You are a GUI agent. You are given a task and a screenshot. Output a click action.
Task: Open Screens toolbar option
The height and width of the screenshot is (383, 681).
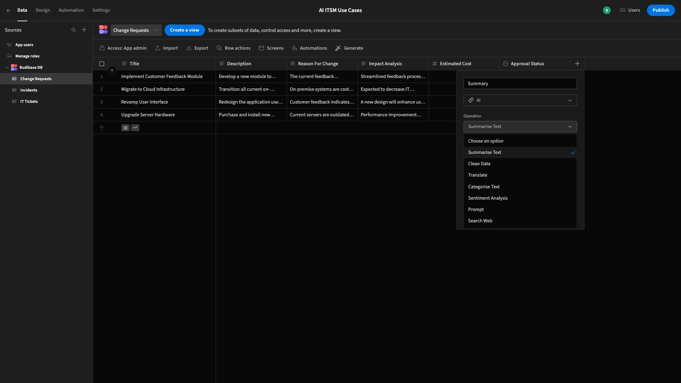(271, 48)
